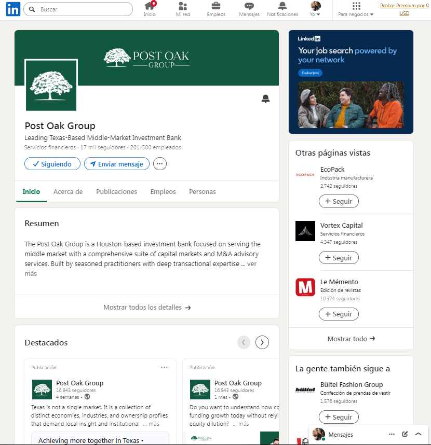Open the Bültel Fashion Group logo

click(x=305, y=390)
